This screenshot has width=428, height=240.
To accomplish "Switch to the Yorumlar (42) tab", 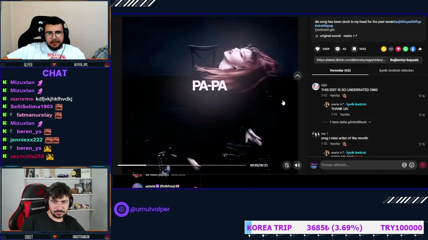I will coord(340,70).
